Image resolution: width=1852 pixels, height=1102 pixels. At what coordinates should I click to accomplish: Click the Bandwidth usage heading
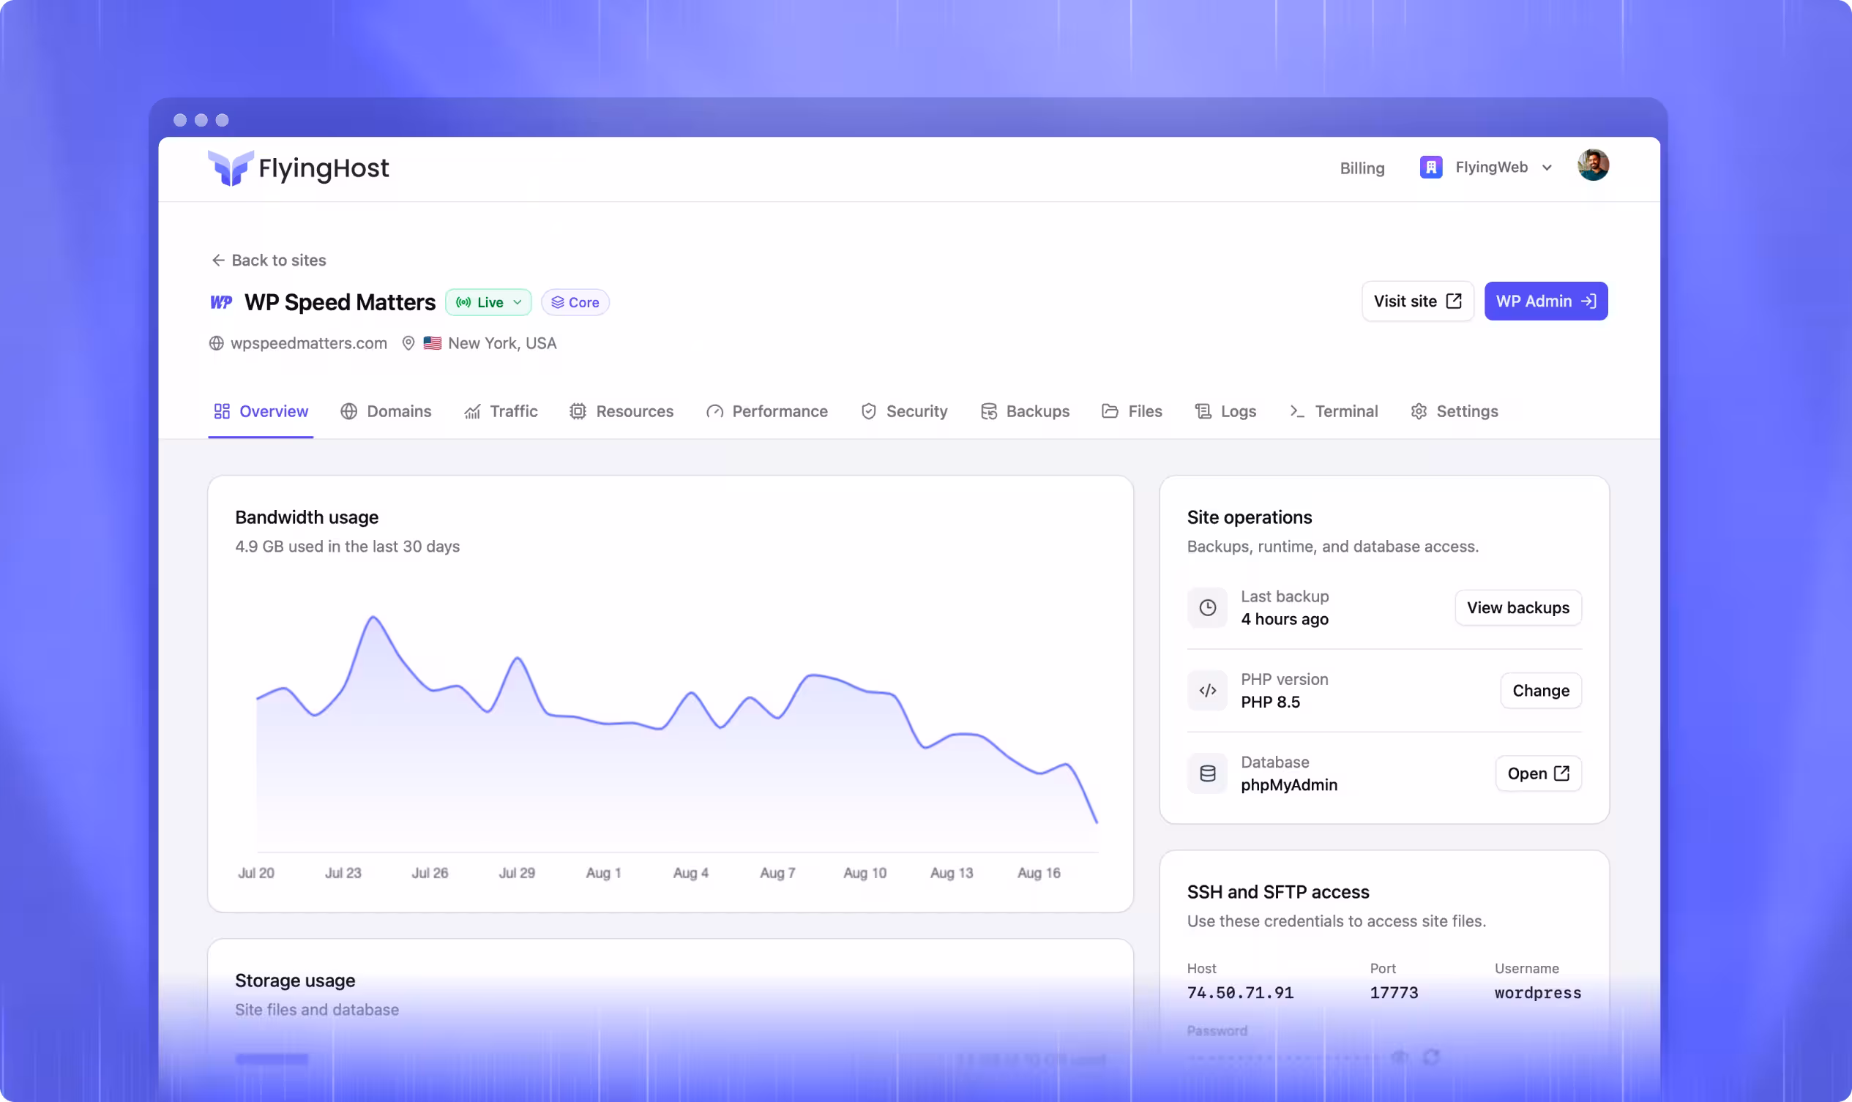307,517
